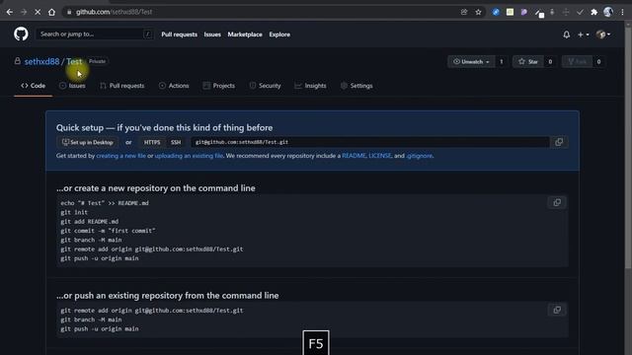Stop the page loading with the X button

pos(38,12)
